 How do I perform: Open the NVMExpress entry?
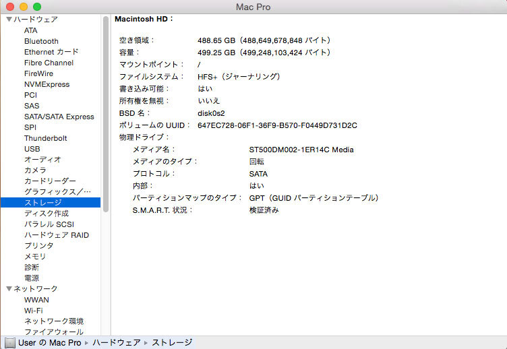[47, 84]
